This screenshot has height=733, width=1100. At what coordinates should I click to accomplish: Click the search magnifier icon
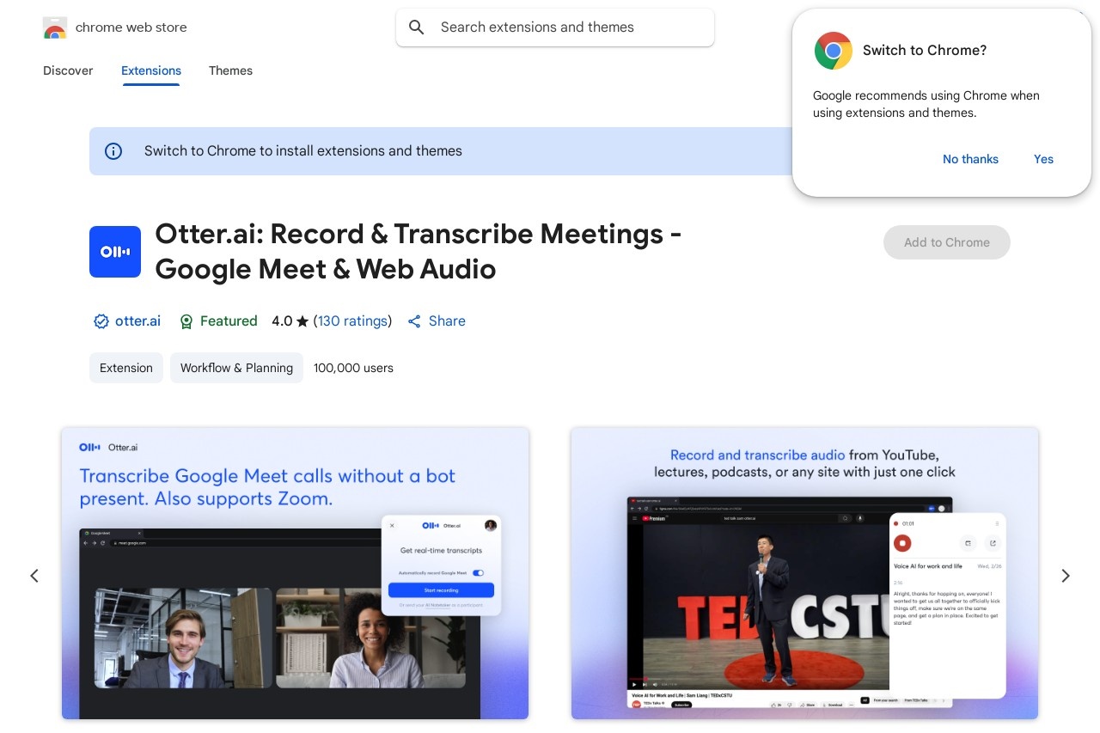pyautogui.click(x=417, y=27)
